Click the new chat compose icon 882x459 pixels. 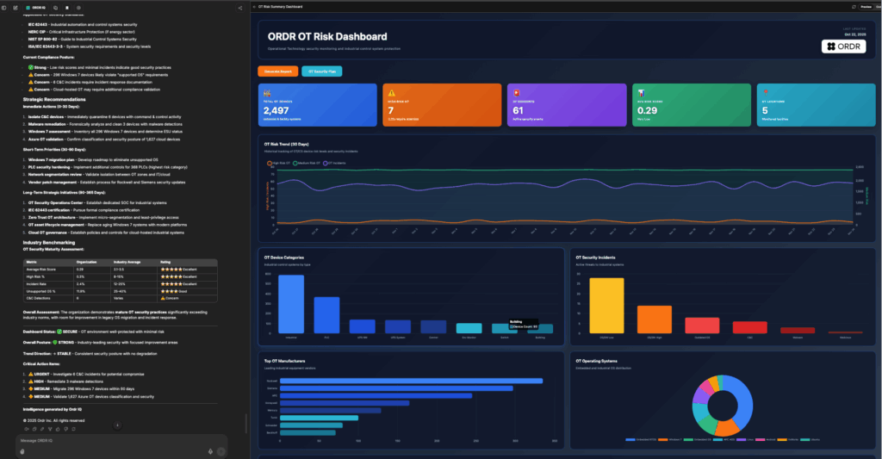point(16,7)
